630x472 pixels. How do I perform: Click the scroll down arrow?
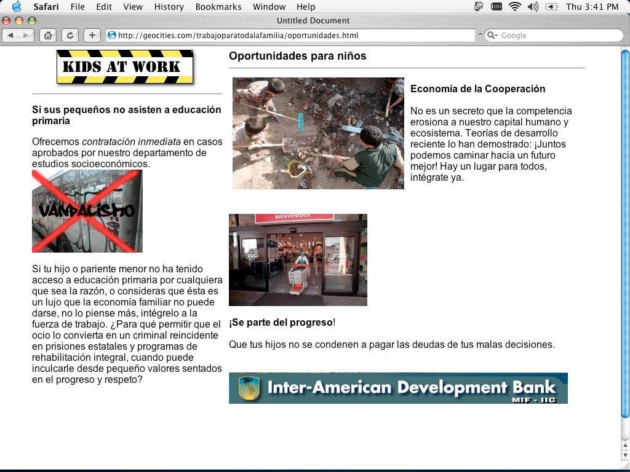[625, 455]
